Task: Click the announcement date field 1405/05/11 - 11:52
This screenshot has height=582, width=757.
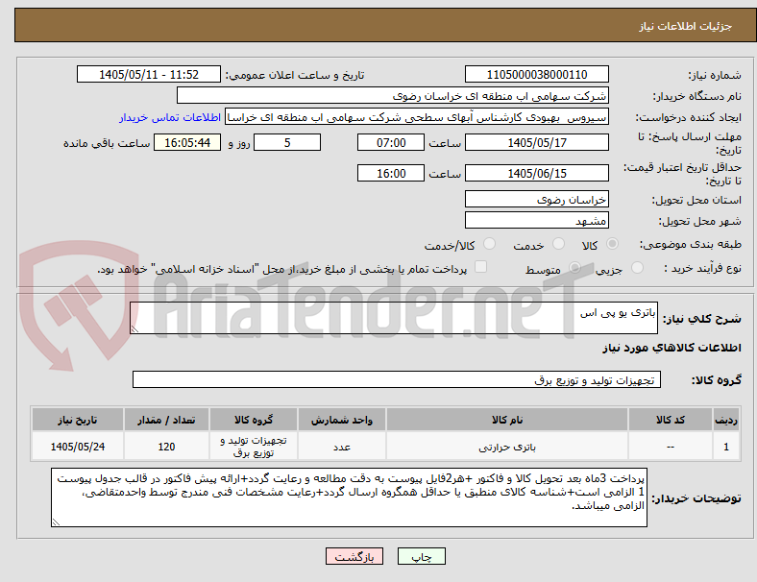Action: (149, 74)
